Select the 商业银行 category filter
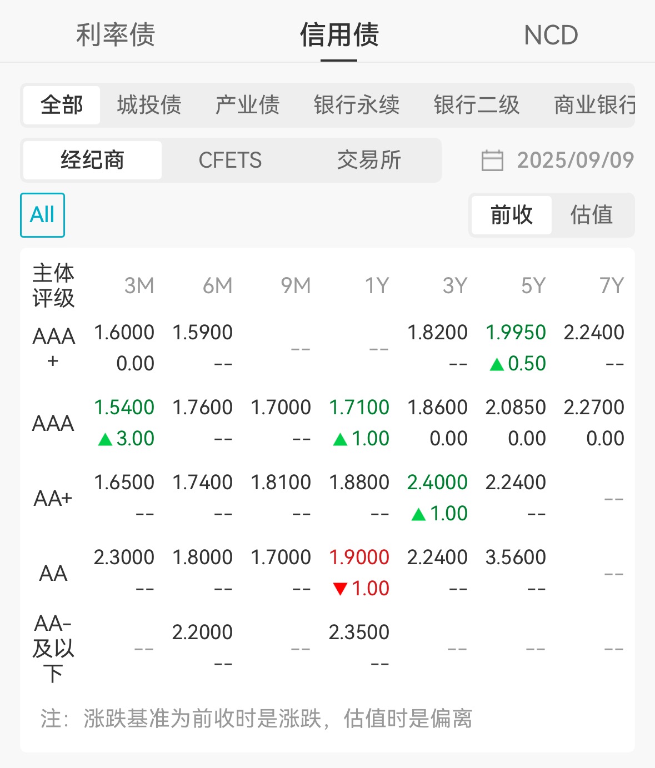Viewport: 655px width, 768px height. [x=594, y=105]
